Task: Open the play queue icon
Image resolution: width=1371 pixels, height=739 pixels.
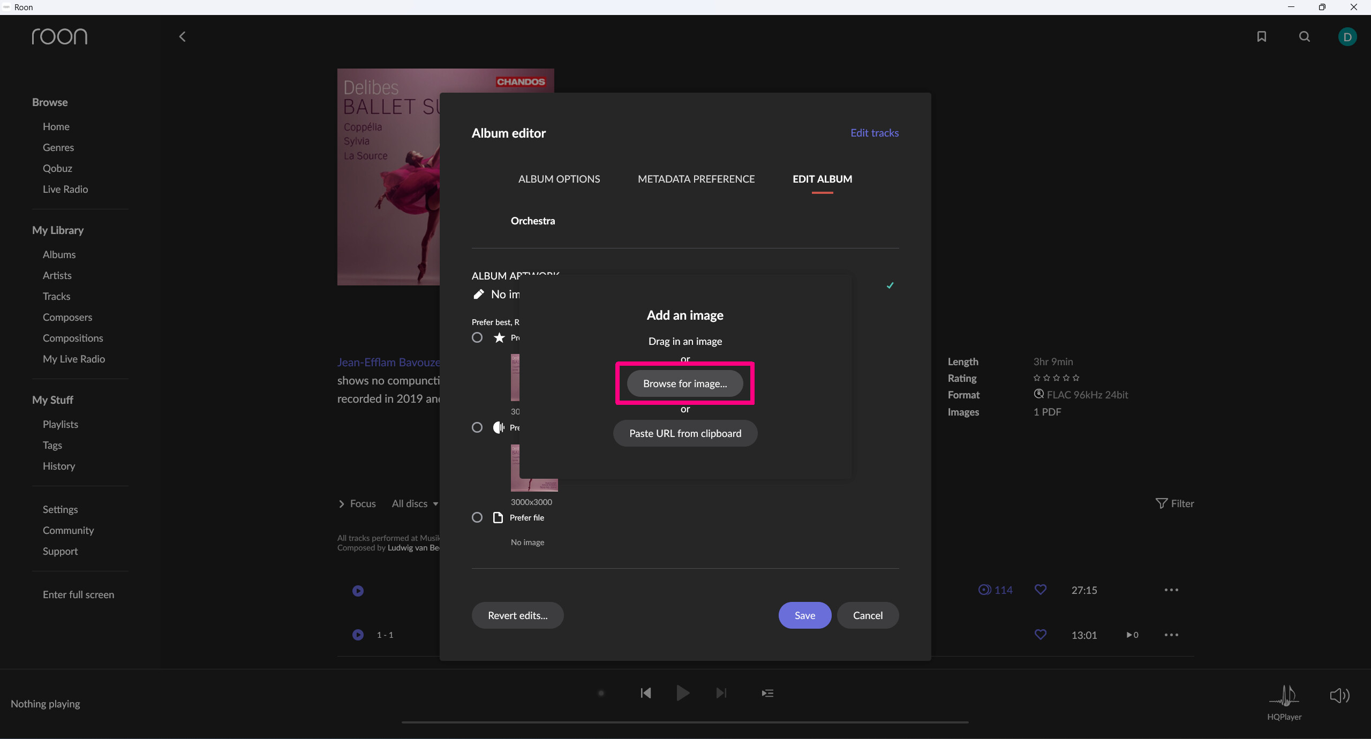Action: point(767,693)
